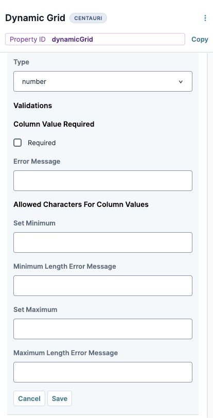Click the Dynamic Grid title
Screen dimensions: 213x418
[35, 18]
